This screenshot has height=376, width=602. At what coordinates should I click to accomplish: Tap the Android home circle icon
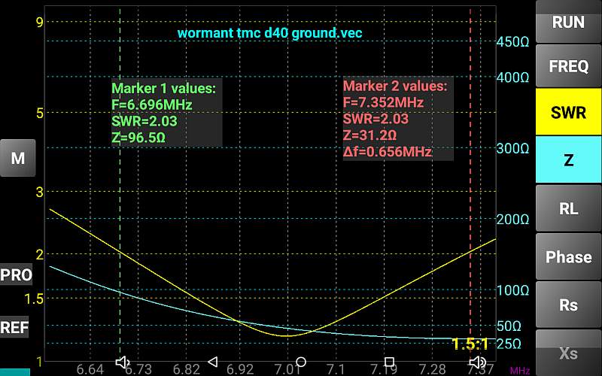point(300,362)
